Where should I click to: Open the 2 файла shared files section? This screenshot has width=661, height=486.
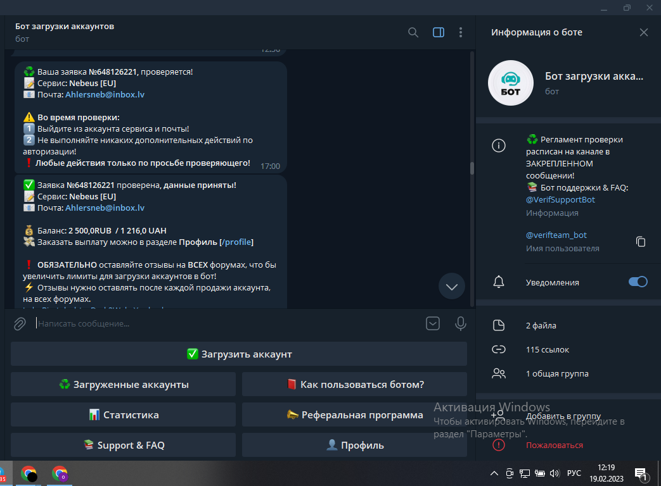[x=541, y=325]
